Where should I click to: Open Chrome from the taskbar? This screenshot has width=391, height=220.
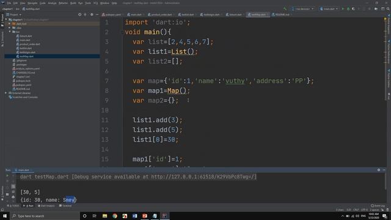[115, 216]
